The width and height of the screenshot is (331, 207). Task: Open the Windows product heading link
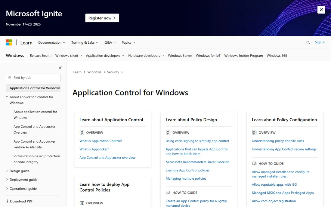click(15, 55)
